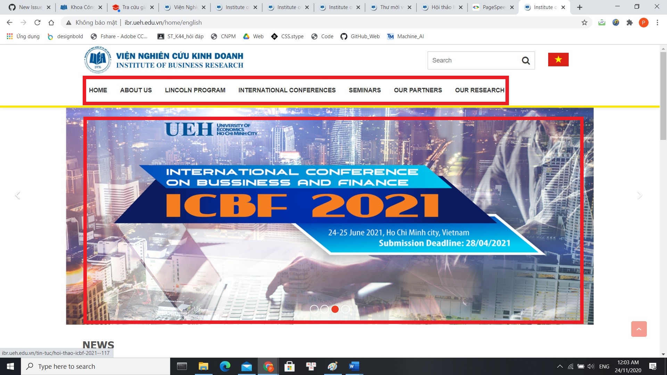The width and height of the screenshot is (667, 375).
Task: Switch language using the Vietnam flag icon
Action: [558, 59]
